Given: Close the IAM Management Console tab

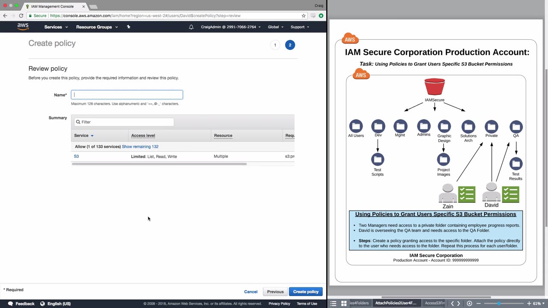Looking at the screenshot, I should [x=83, y=6].
